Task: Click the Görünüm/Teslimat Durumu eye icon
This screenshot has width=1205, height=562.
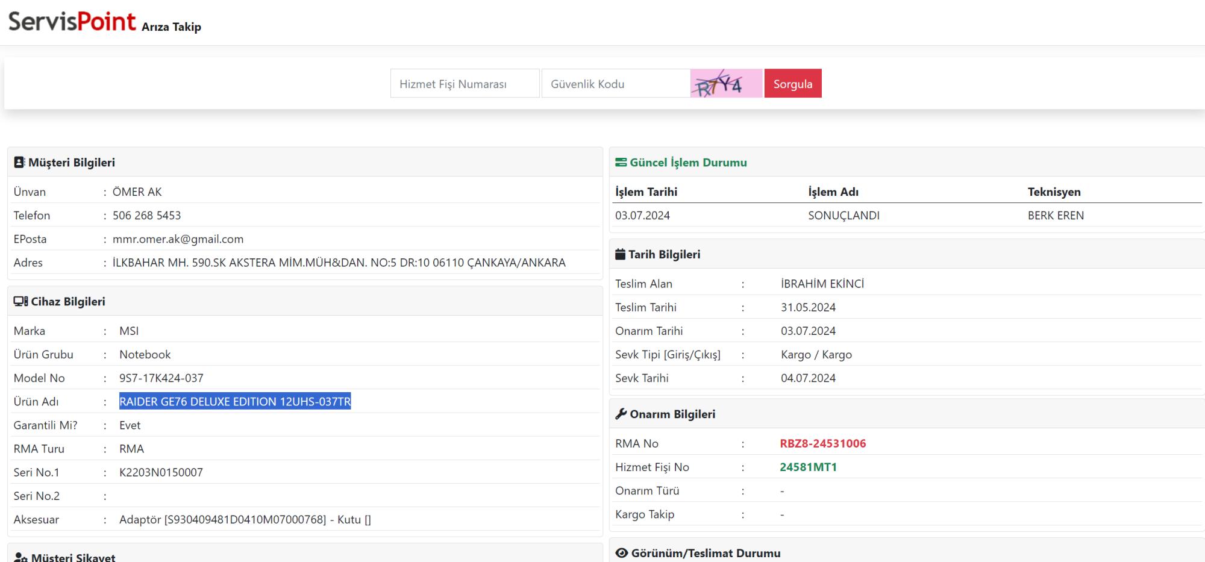Action: coord(621,553)
